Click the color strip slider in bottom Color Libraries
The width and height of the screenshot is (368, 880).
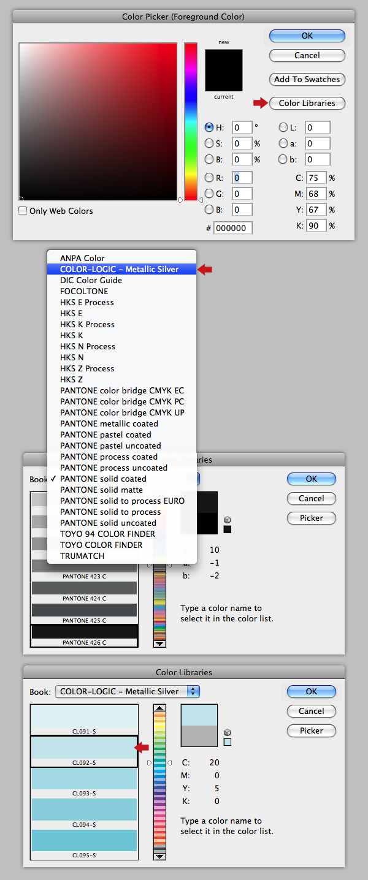tap(159, 782)
